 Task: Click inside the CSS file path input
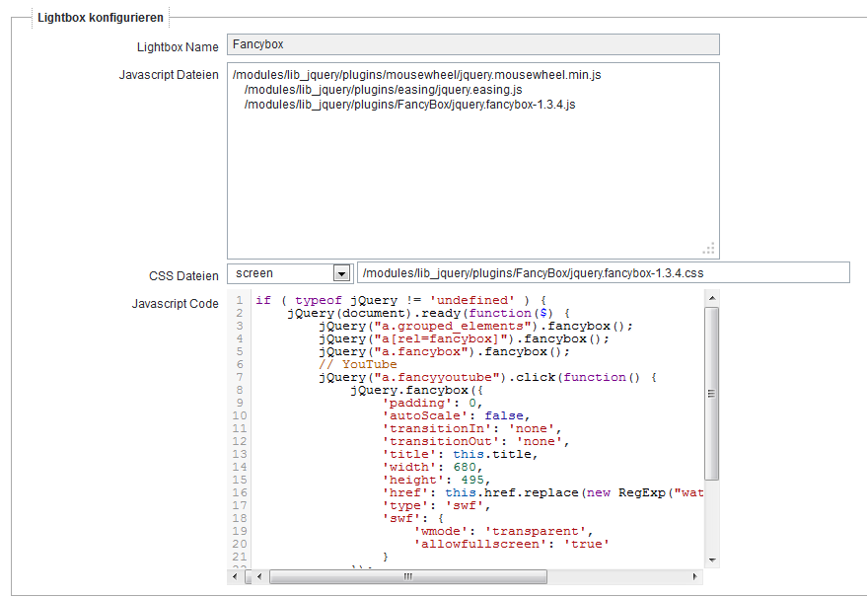602,273
